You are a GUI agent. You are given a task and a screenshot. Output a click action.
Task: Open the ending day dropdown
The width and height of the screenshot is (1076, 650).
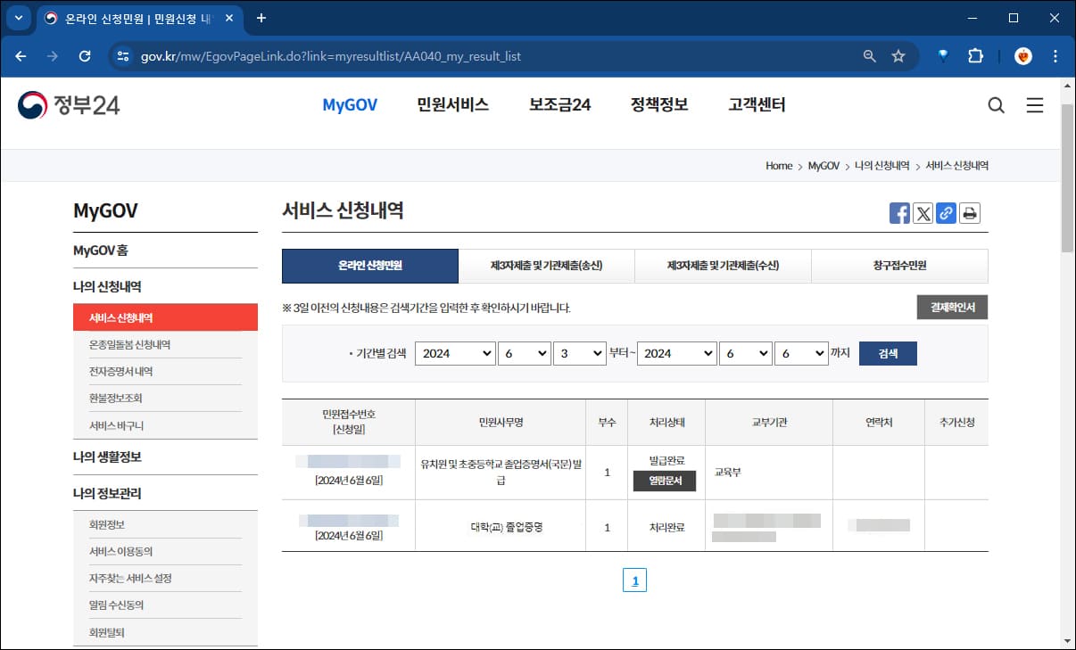(x=801, y=353)
